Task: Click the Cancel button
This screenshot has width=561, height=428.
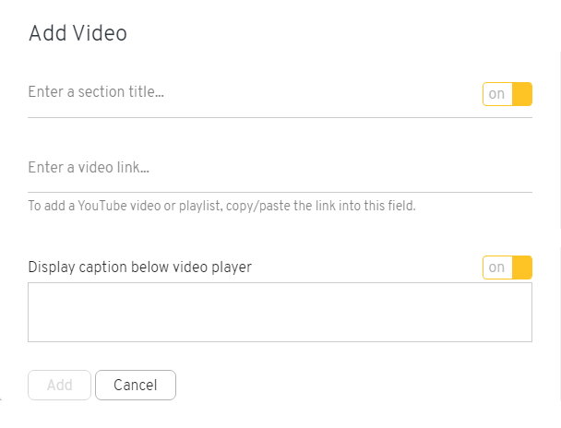Action: tap(136, 385)
